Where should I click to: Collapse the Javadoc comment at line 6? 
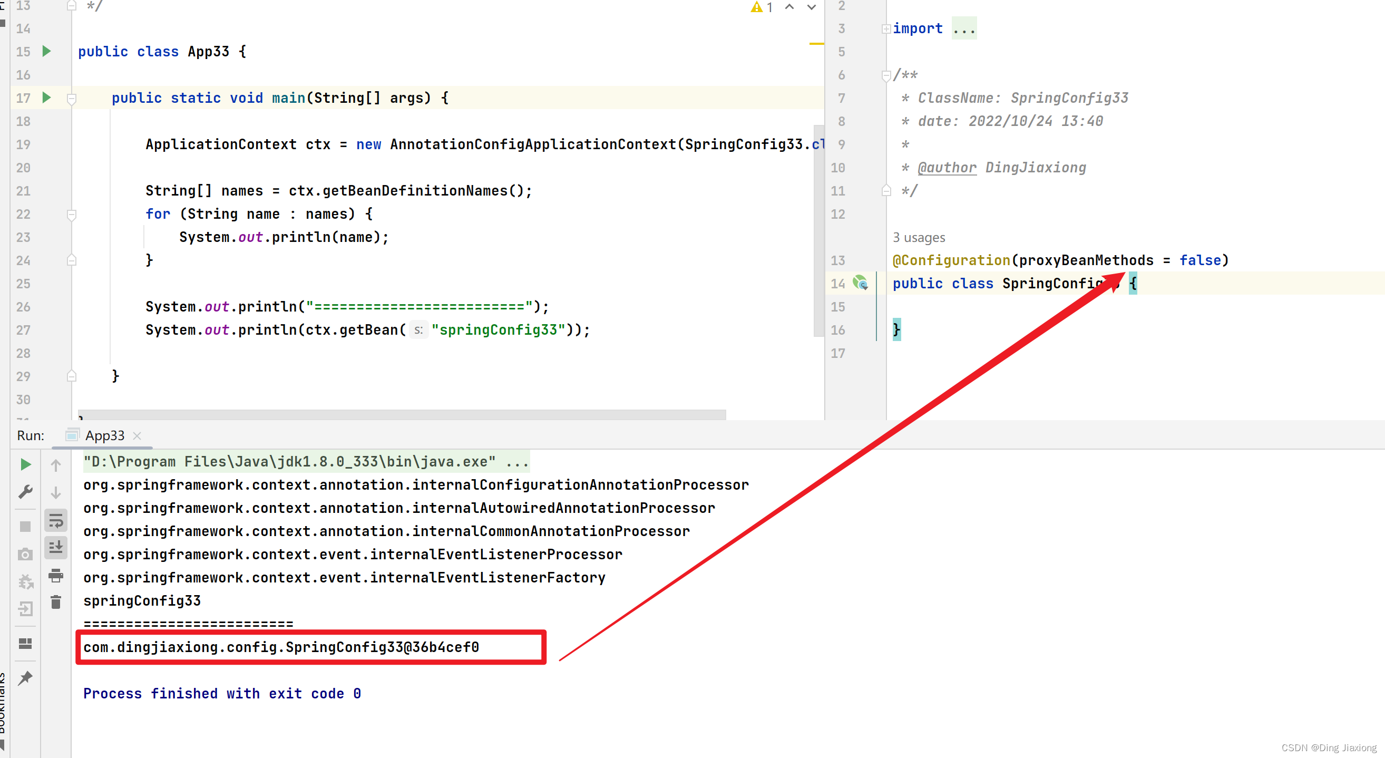click(886, 75)
